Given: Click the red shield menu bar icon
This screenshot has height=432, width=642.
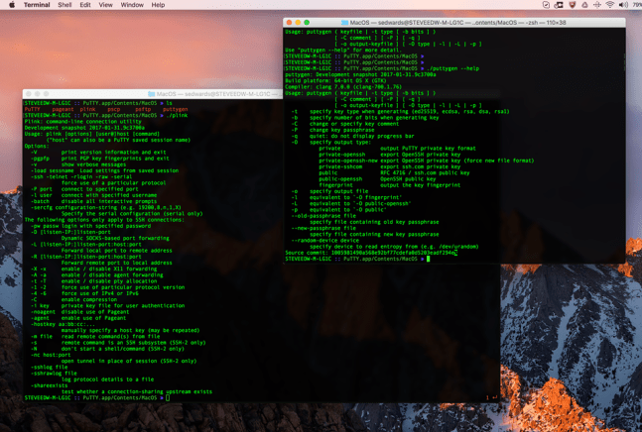Looking at the screenshot, I should 572,5.
